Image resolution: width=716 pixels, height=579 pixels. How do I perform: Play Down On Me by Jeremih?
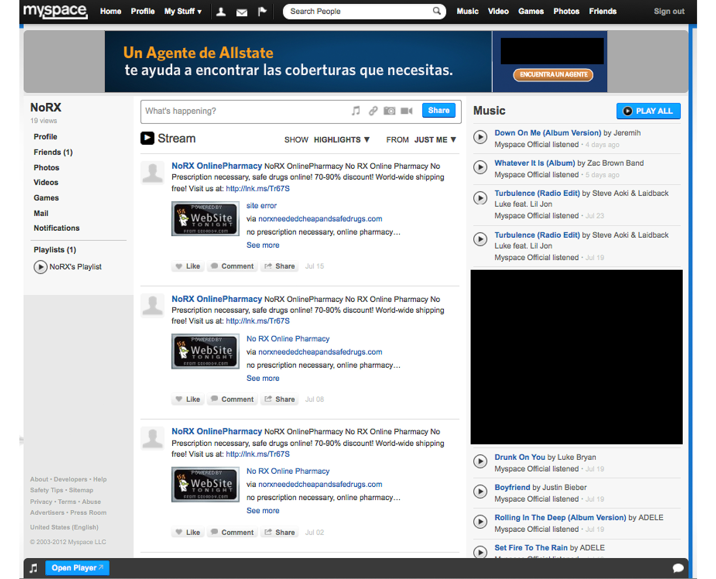tap(480, 137)
